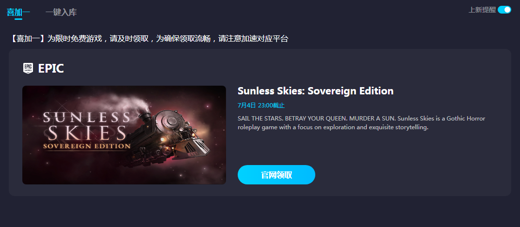
Task: Click the cyan underline beneath 喜加一
Action: click(18, 19)
